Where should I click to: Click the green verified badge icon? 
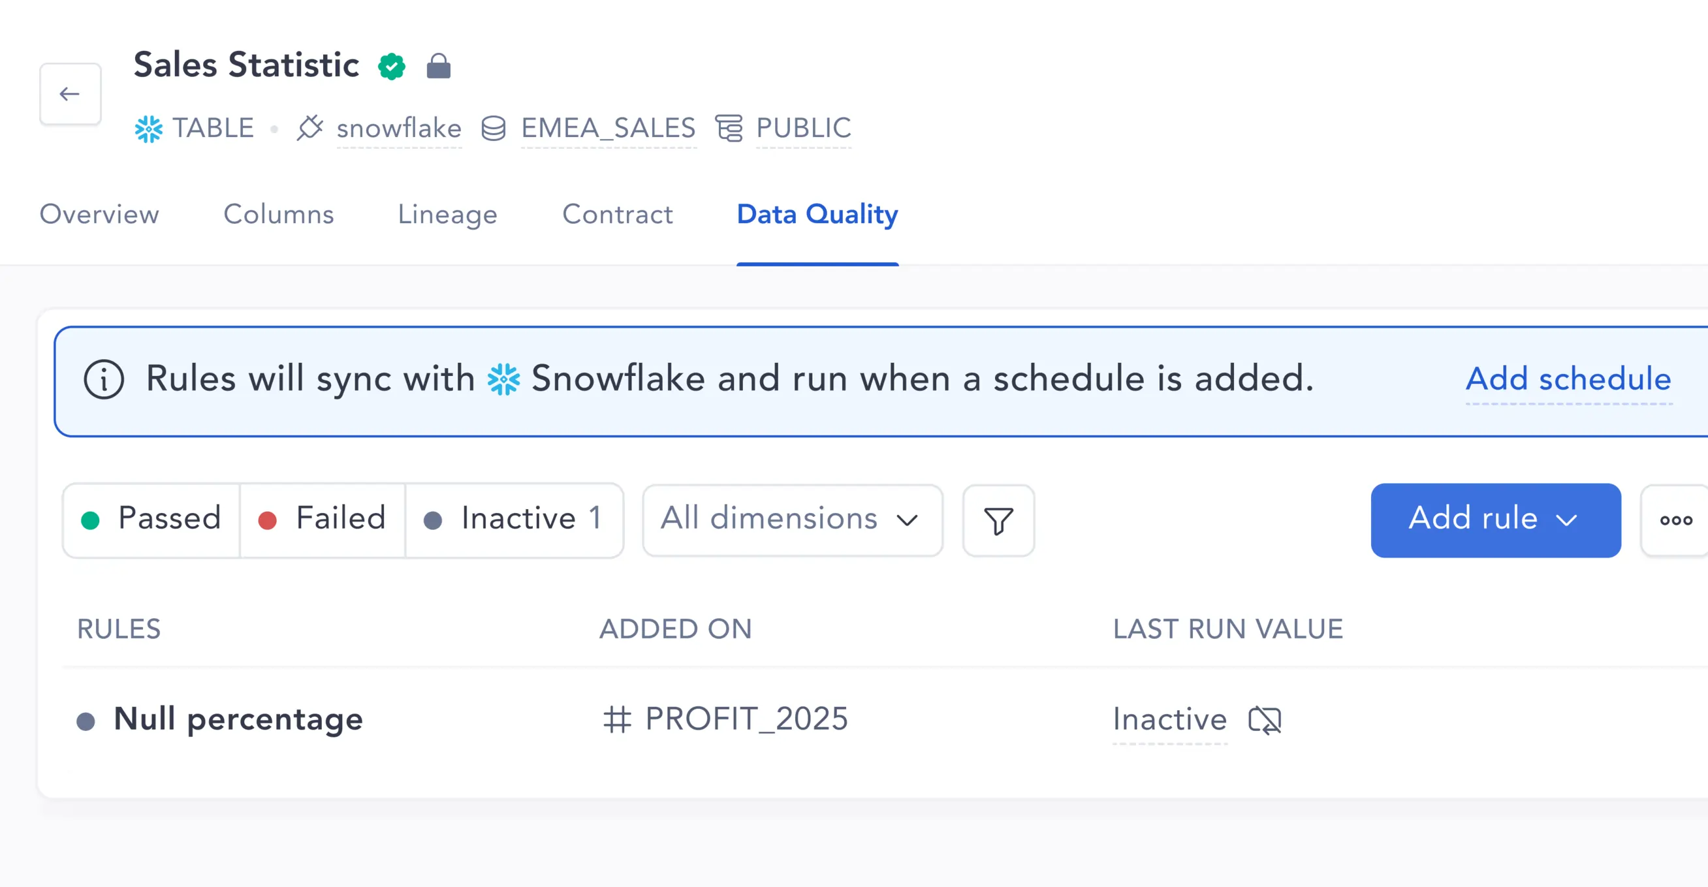[x=391, y=67]
